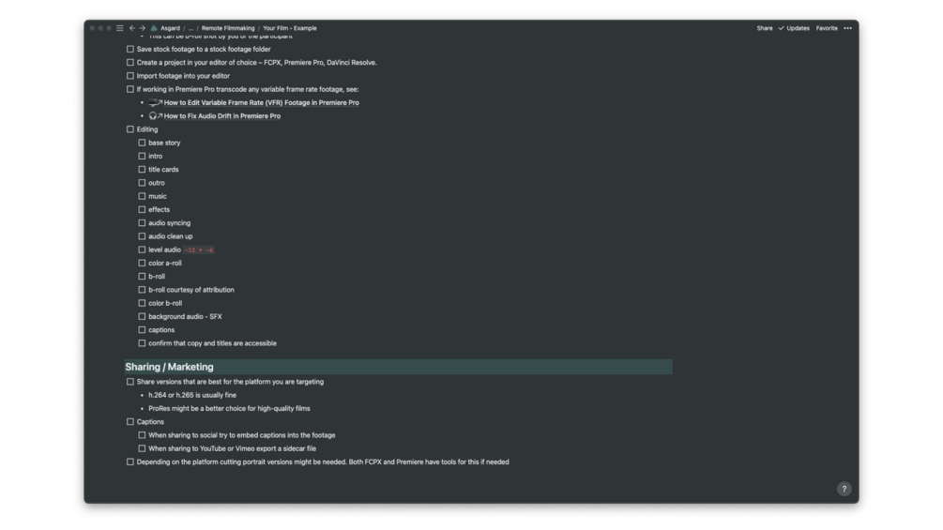This screenshot has height=530, width=943.
Task: Open the Share popover
Action: [765, 28]
